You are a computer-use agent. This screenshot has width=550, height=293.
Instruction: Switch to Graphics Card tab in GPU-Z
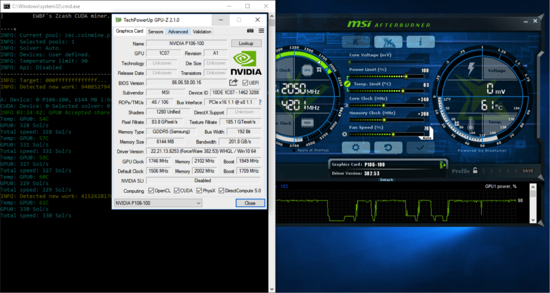coord(129,31)
